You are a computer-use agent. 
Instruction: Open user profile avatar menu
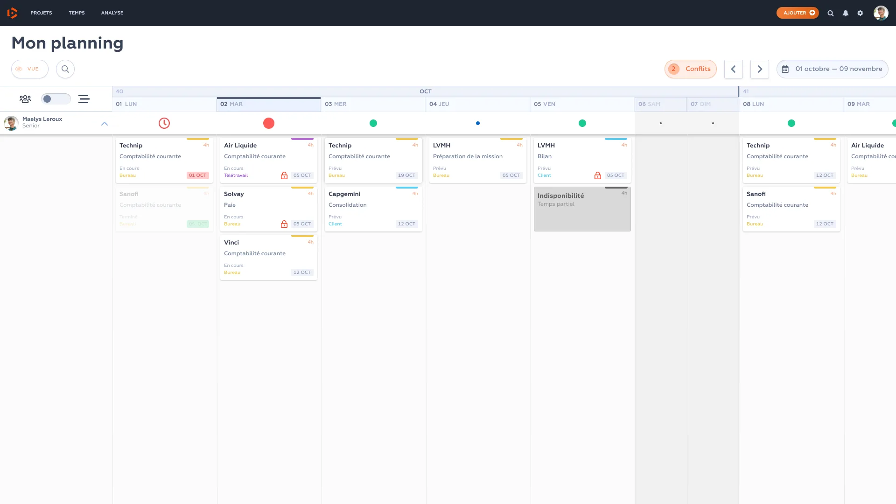[881, 13]
